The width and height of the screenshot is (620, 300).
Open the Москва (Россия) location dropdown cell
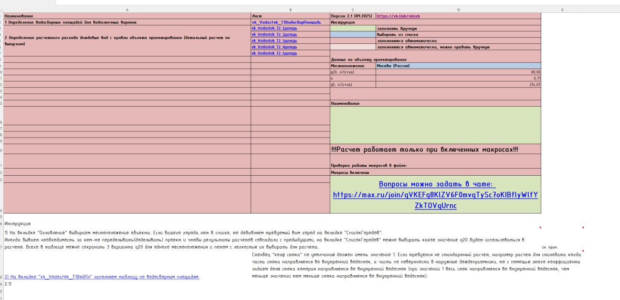pyautogui.click(x=458, y=66)
